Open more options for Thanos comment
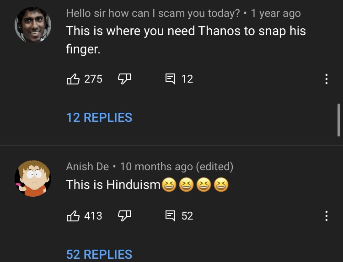Screen dimensions: 343x262 326,79
